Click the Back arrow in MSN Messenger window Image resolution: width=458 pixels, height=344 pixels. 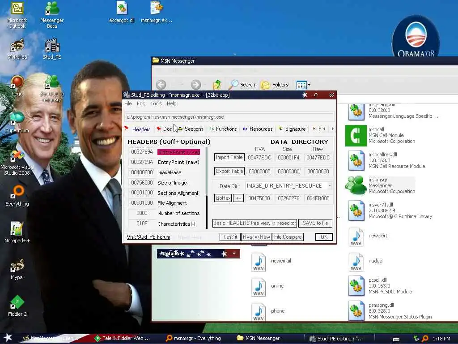(161, 85)
